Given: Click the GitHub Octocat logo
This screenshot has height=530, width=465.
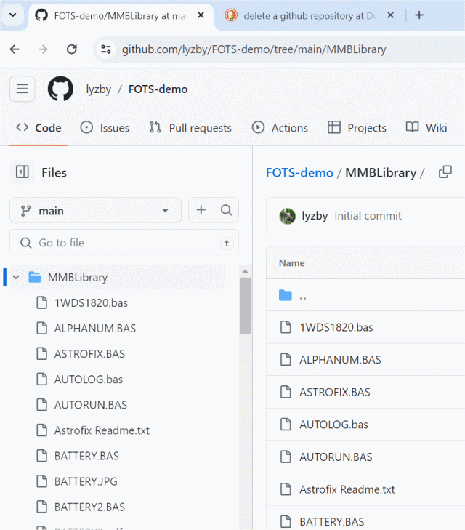Looking at the screenshot, I should (x=60, y=89).
